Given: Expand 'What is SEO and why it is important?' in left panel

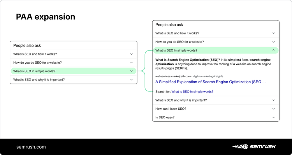Looking at the screenshot, I should pos(74,80).
